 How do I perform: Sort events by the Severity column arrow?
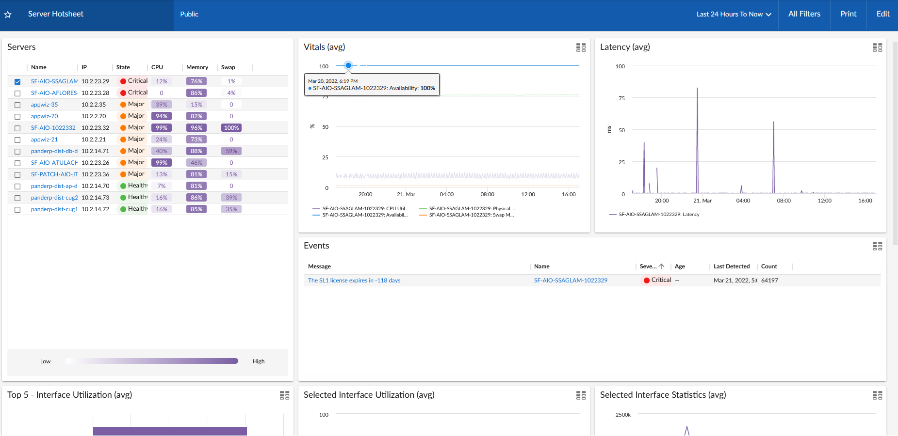click(661, 266)
